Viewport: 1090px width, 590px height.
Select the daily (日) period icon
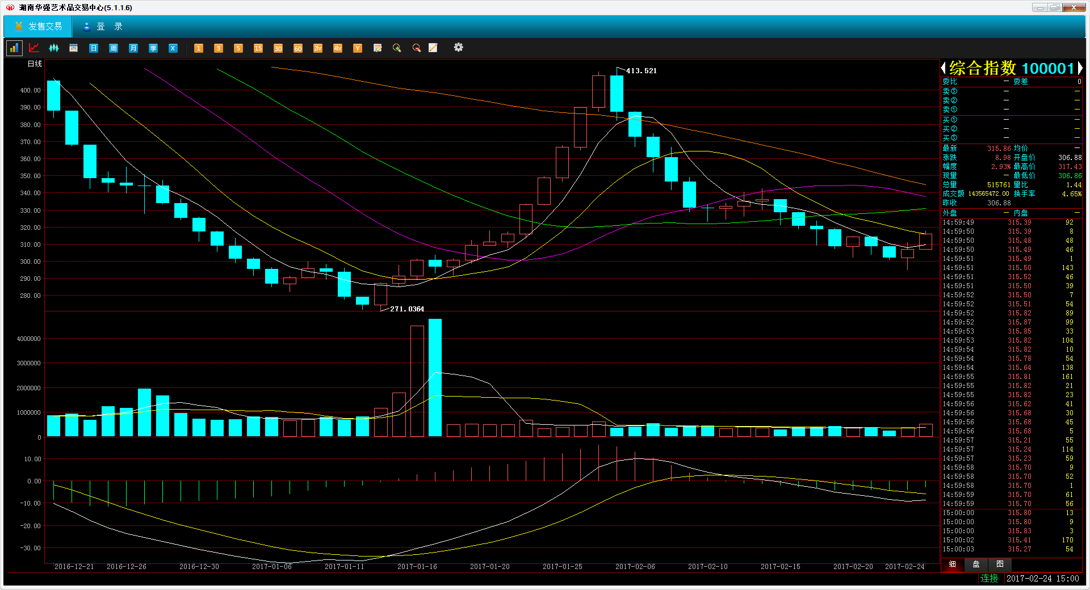click(94, 48)
